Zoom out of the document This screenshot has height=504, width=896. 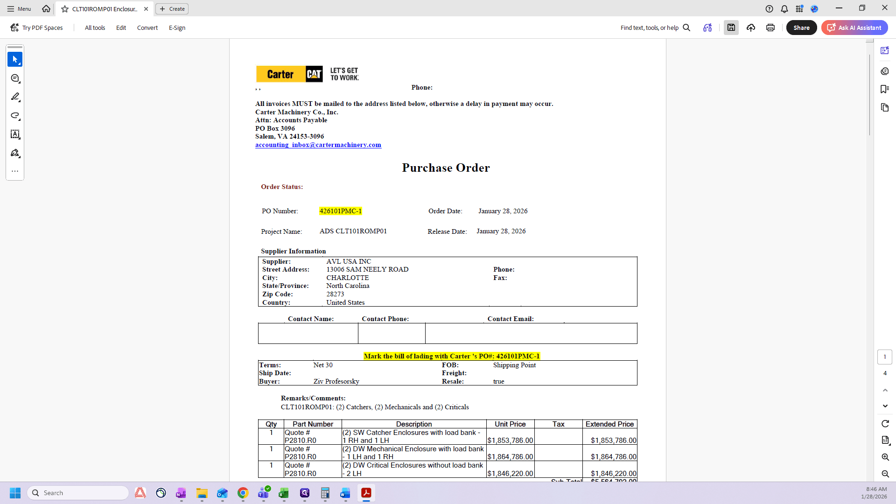[885, 474]
